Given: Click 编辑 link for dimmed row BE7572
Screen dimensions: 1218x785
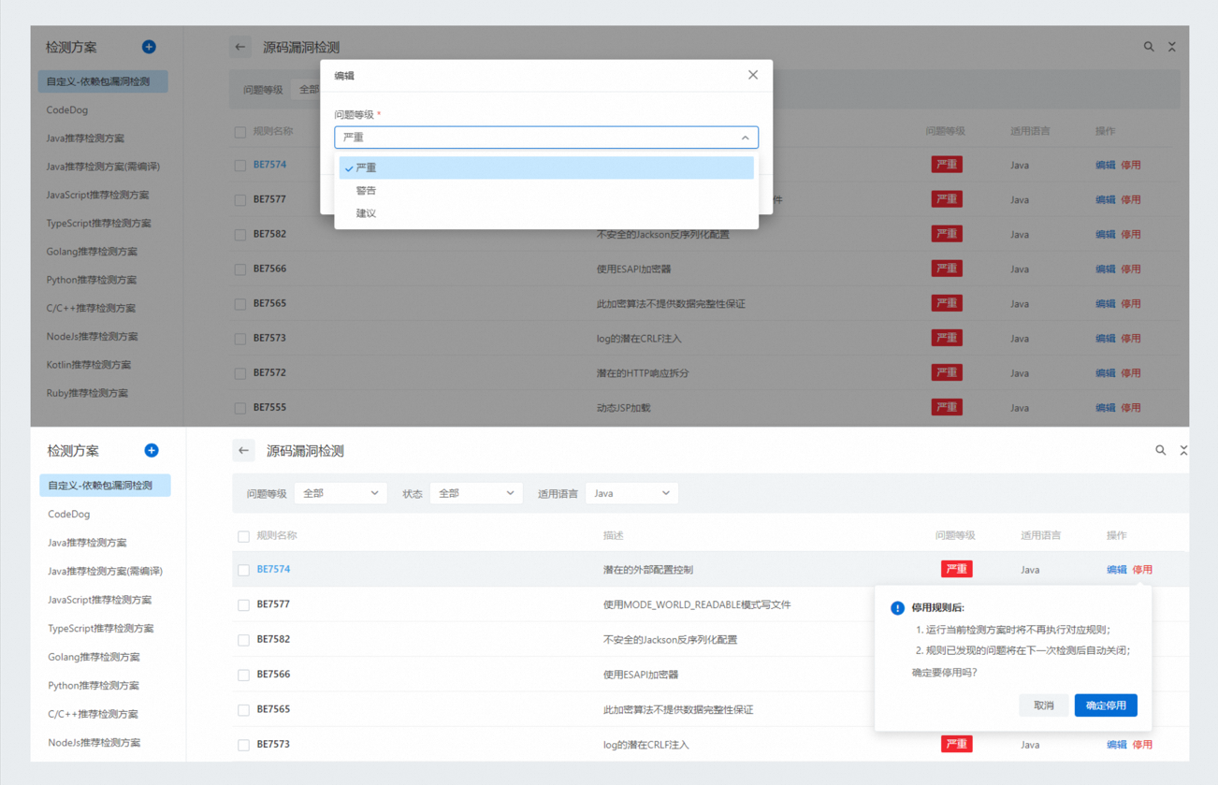Looking at the screenshot, I should click(1105, 372).
